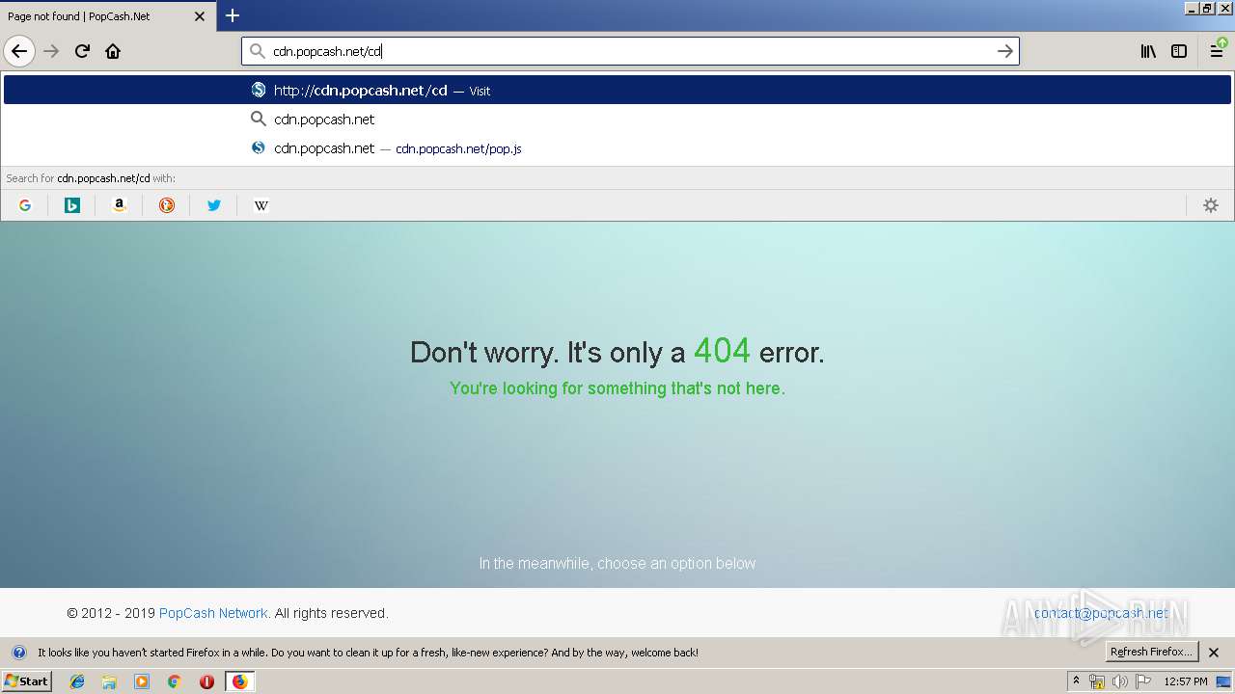Search with Wikipedia engine icon
1235x694 pixels.
261,205
